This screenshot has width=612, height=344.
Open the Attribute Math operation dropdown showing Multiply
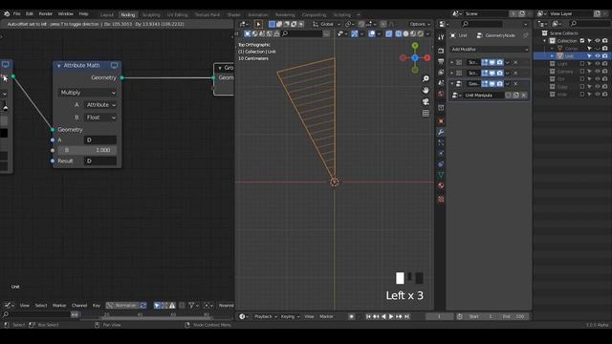(x=87, y=93)
